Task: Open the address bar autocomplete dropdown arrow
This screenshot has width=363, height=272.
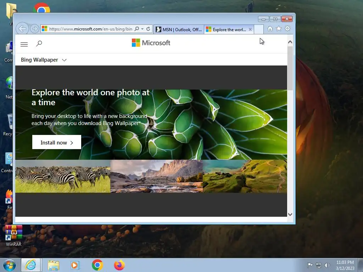Action: click(x=143, y=29)
